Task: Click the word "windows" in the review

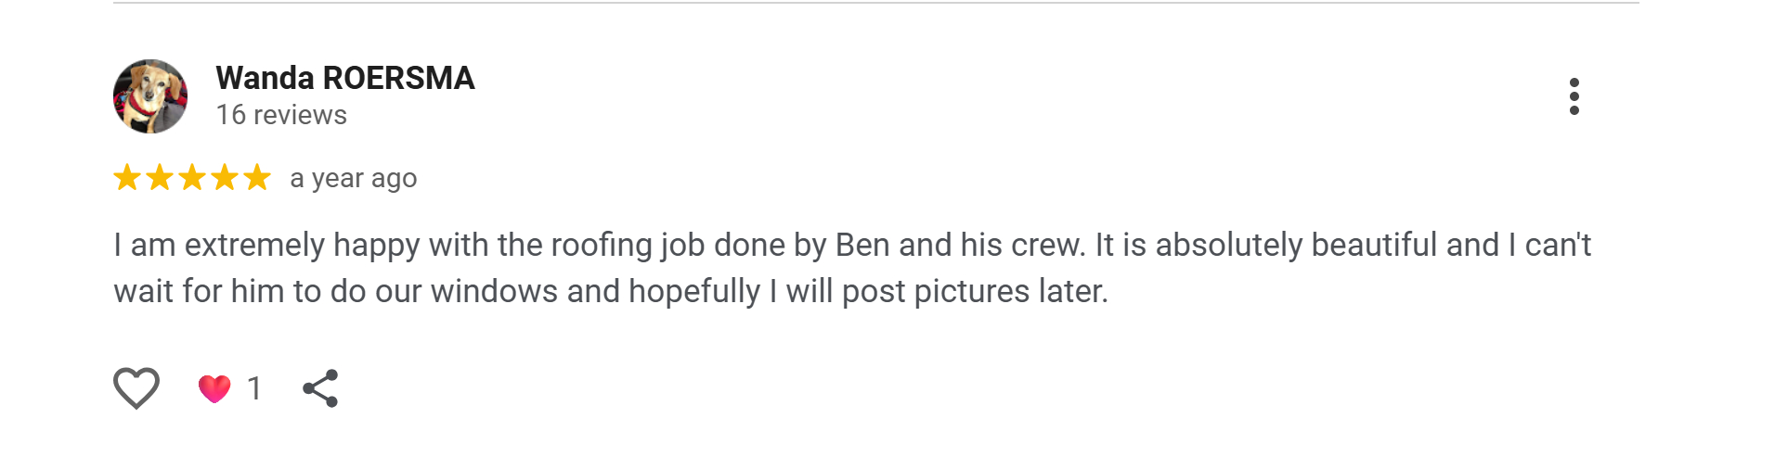Action: (494, 291)
